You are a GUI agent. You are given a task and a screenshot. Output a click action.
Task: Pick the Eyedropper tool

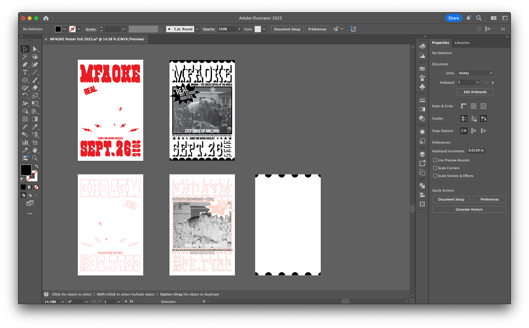35,127
